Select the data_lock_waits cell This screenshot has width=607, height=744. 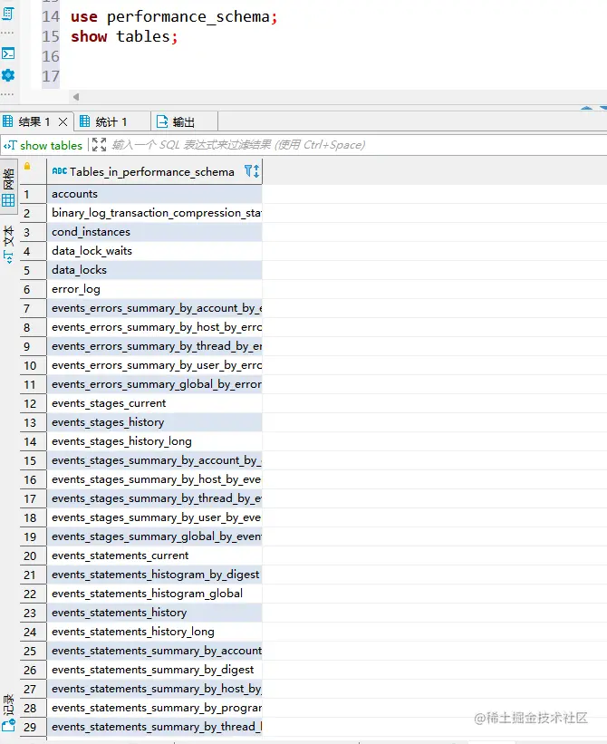click(x=154, y=251)
